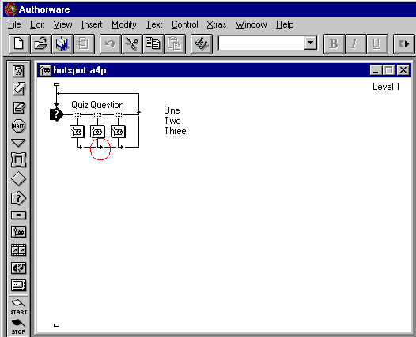Open the Modify menu
The width and height of the screenshot is (416, 337).
pos(124,24)
